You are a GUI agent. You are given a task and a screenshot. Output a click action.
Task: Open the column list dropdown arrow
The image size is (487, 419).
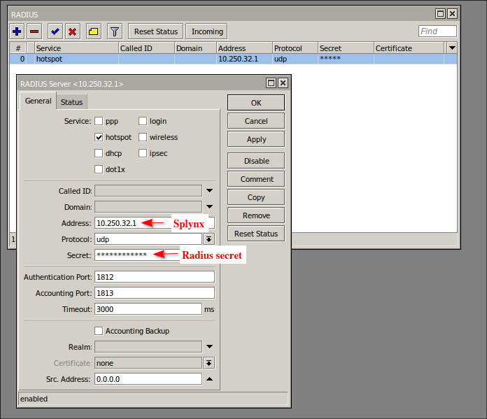point(452,48)
